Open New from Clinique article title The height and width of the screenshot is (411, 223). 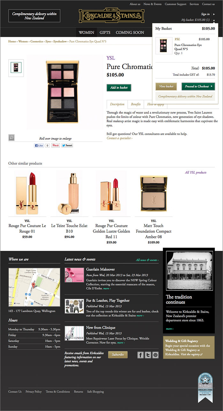point(101,328)
